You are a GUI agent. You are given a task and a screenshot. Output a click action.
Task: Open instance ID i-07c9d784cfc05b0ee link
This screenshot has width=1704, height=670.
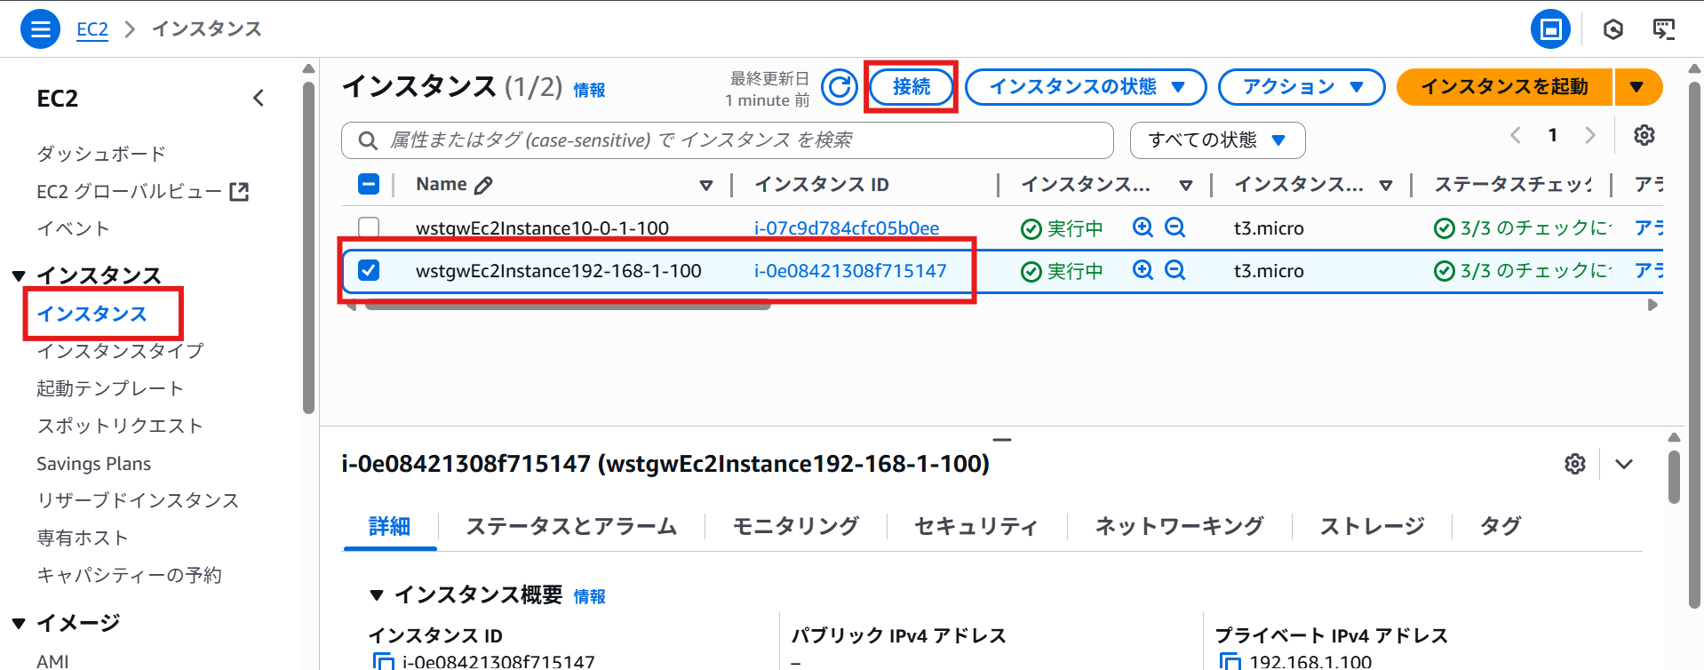tap(847, 227)
